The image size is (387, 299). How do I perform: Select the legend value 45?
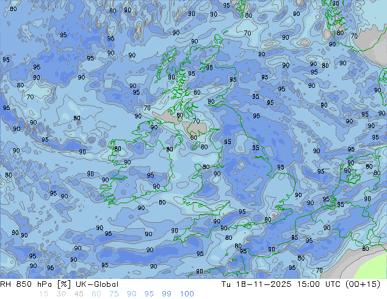tap(79, 294)
